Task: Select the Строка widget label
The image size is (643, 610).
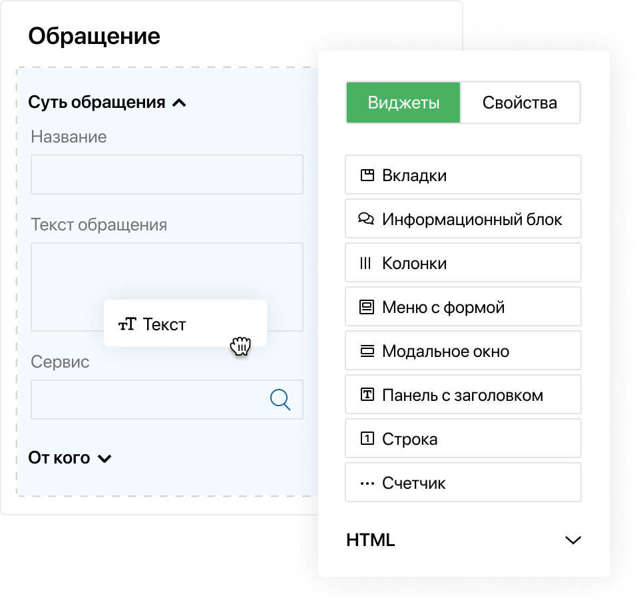Action: (x=409, y=440)
